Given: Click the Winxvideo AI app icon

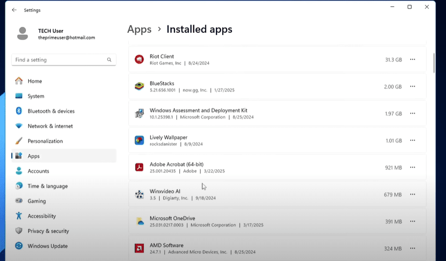Looking at the screenshot, I should click(139, 195).
